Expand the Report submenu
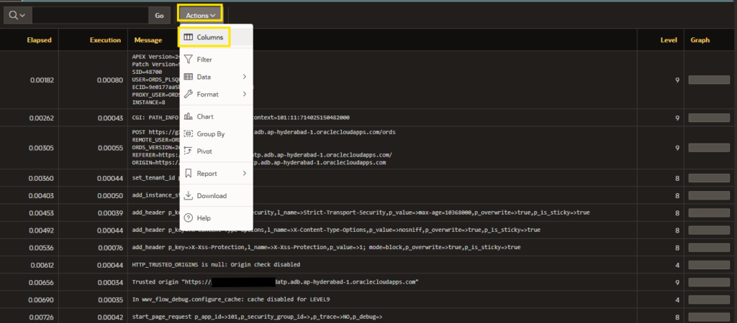737x323 pixels. coord(216,174)
